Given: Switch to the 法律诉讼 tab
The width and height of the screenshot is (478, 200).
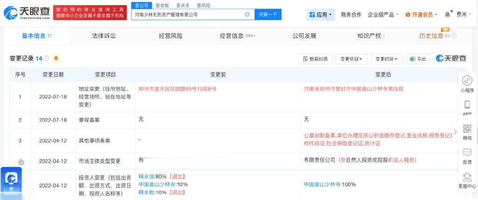Looking at the screenshot, I should [104, 36].
